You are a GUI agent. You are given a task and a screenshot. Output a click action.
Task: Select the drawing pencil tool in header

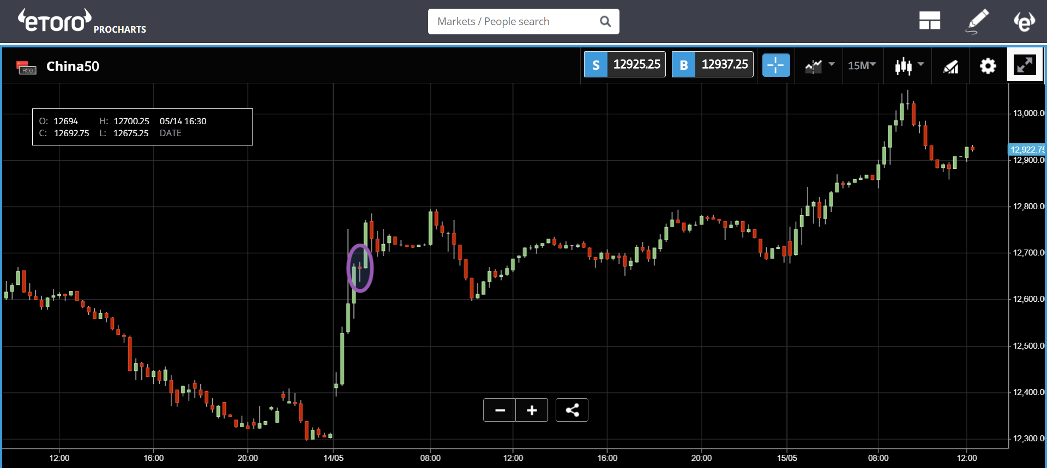977,21
